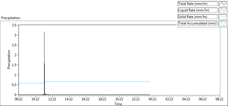Click the 16:22 time axis label

point(86,99)
